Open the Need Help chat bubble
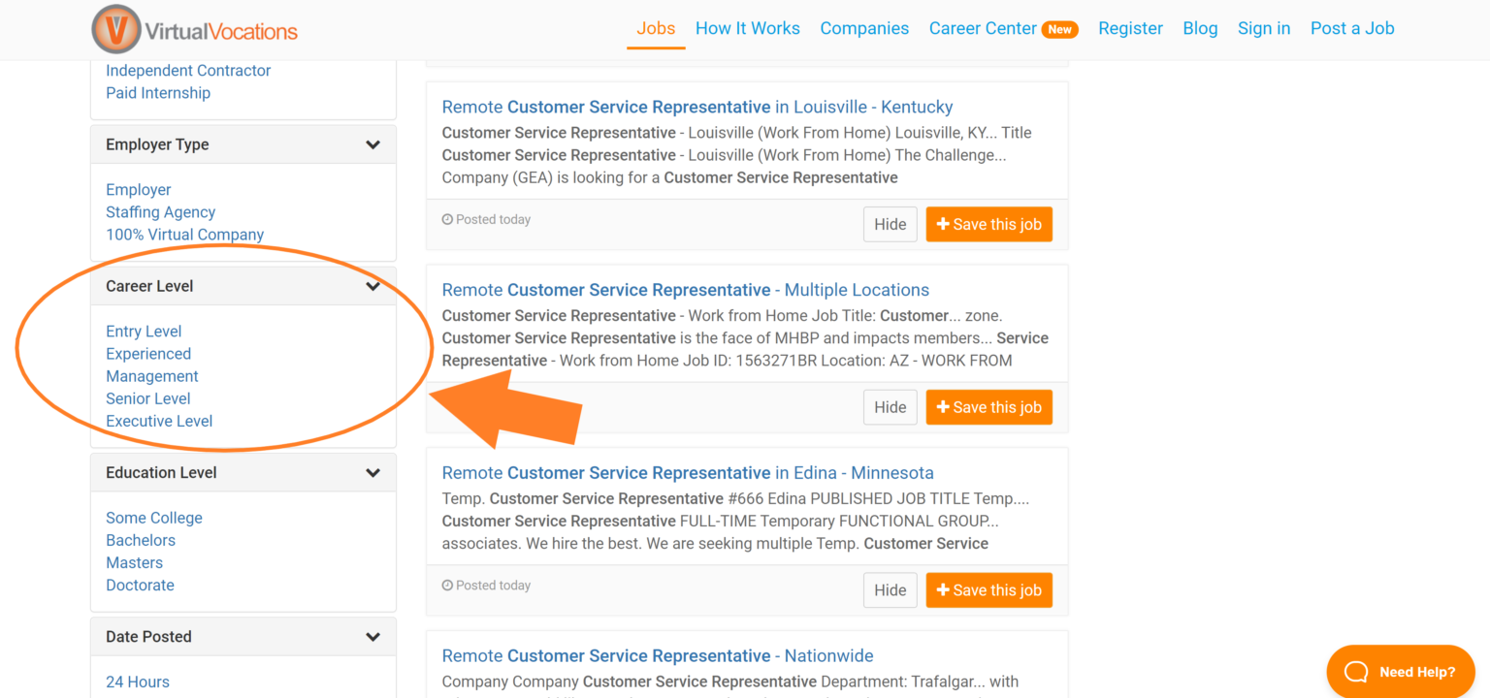Screen dimensions: 1490x698 1400,671
